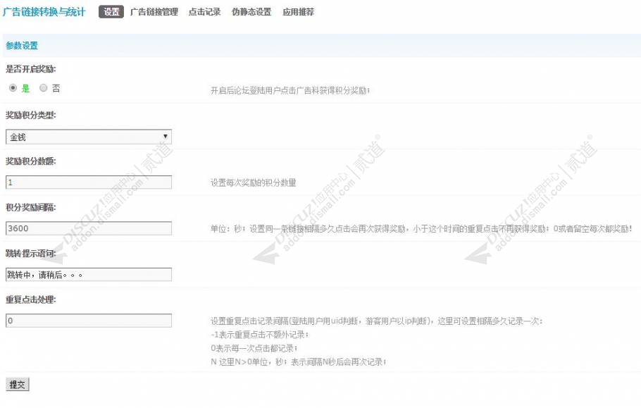Click the hint line N 这里N>0单位,秒
This screenshot has width=641, height=408.
299,361
